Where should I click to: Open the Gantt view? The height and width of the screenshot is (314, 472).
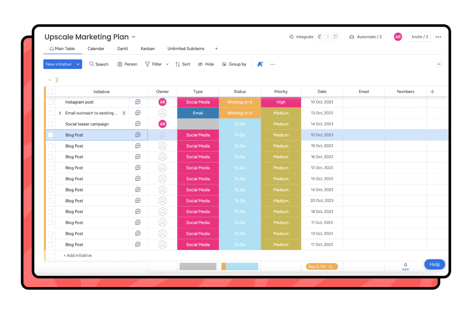coord(122,48)
